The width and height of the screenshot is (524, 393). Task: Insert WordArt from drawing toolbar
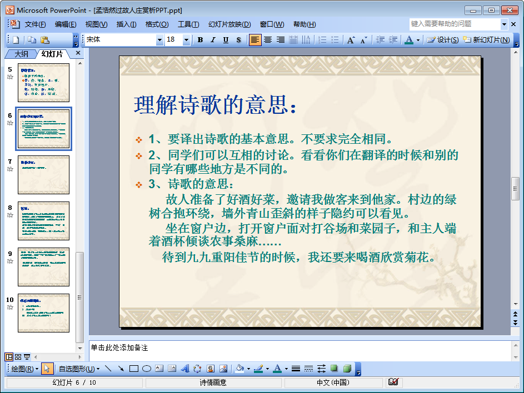[185, 369]
